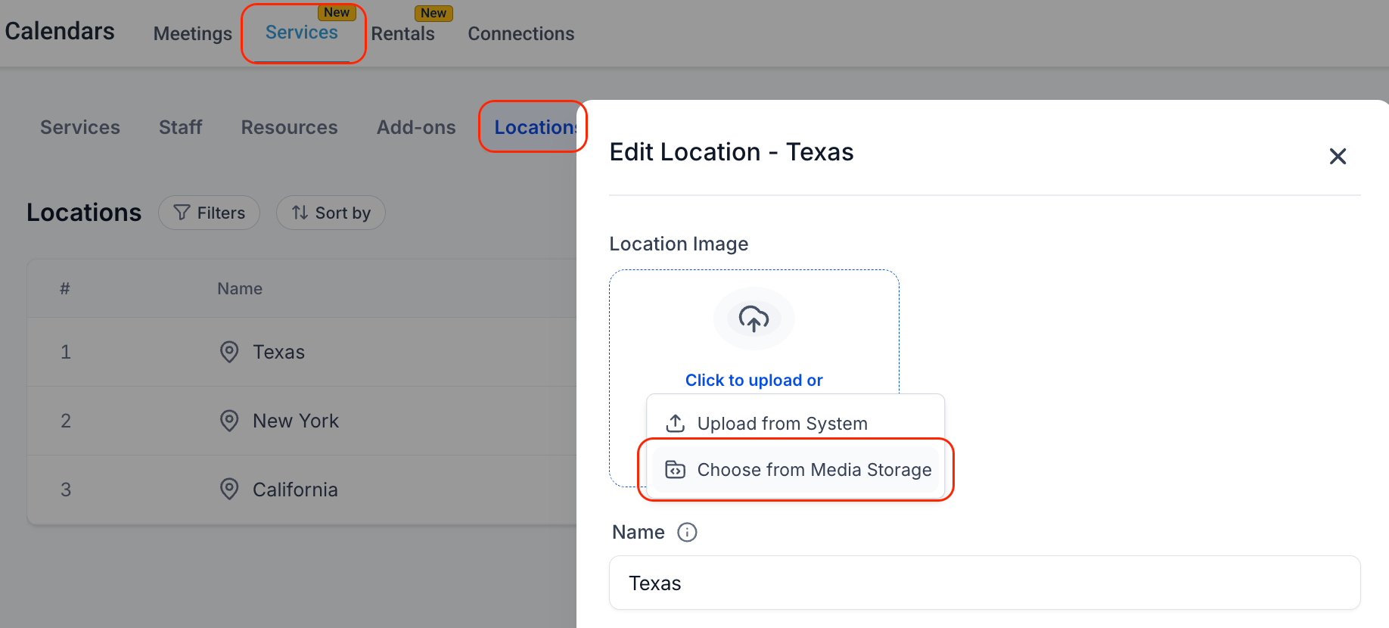Image resolution: width=1389 pixels, height=628 pixels.
Task: Switch to the Services top navigation tab
Action: (x=301, y=33)
